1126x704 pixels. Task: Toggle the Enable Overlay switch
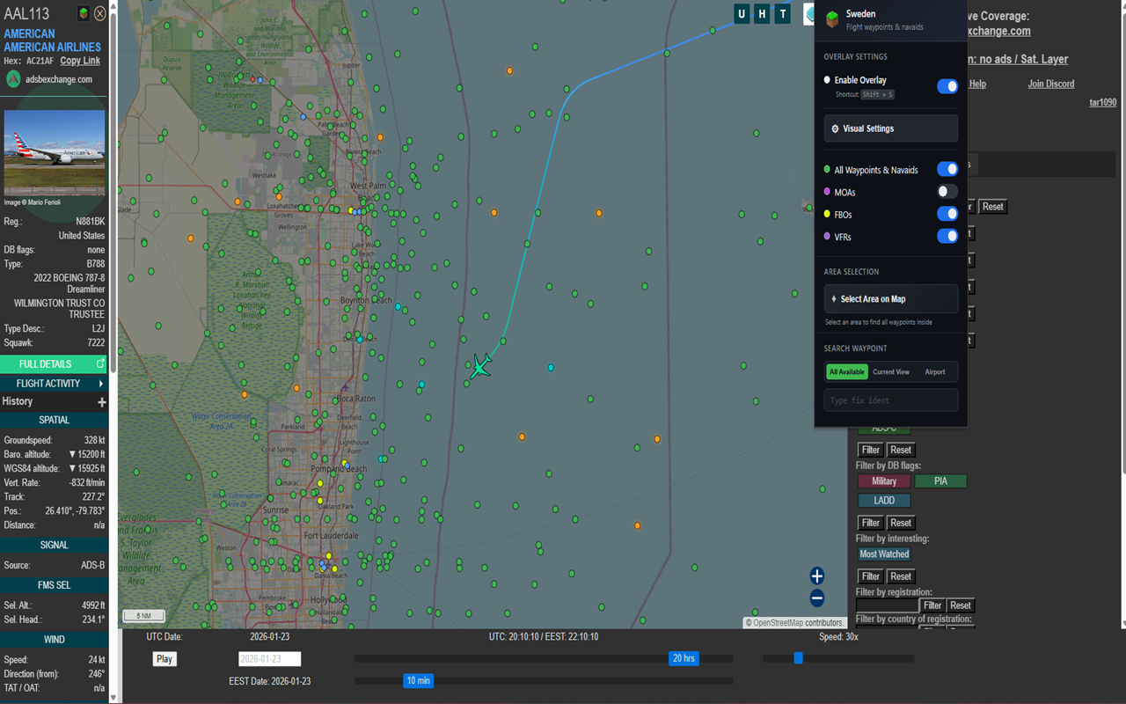[x=947, y=86]
